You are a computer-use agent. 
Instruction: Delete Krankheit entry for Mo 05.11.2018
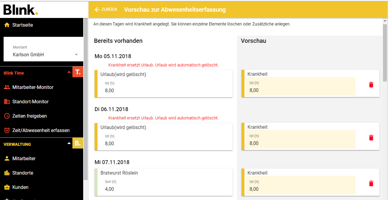[371, 85]
